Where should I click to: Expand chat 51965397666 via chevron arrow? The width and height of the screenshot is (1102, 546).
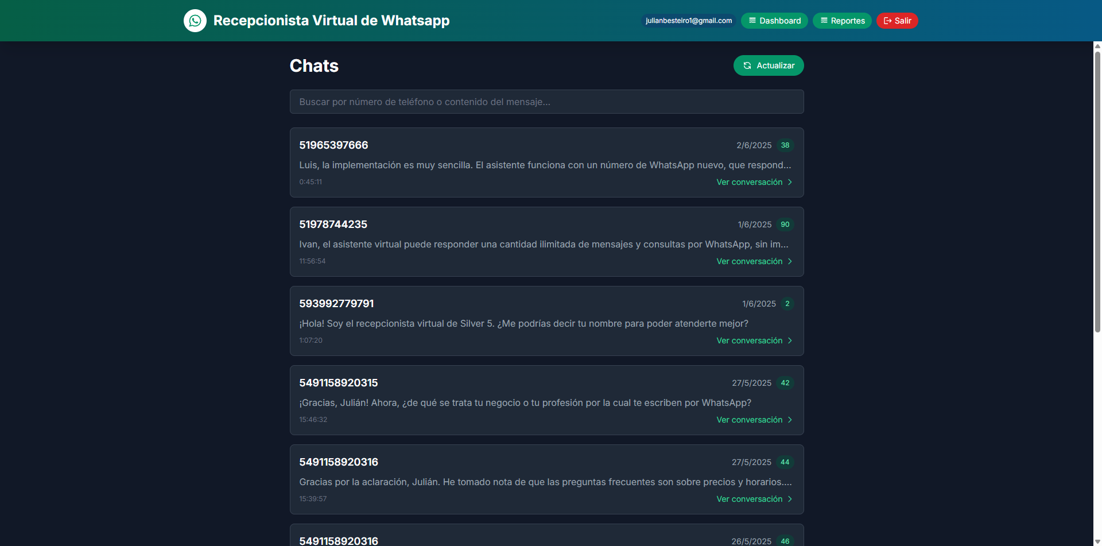[x=790, y=182]
